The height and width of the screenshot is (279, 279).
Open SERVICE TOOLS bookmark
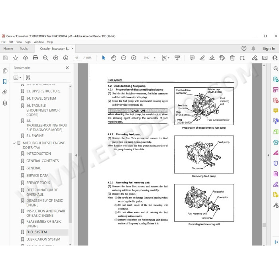[38, 183]
